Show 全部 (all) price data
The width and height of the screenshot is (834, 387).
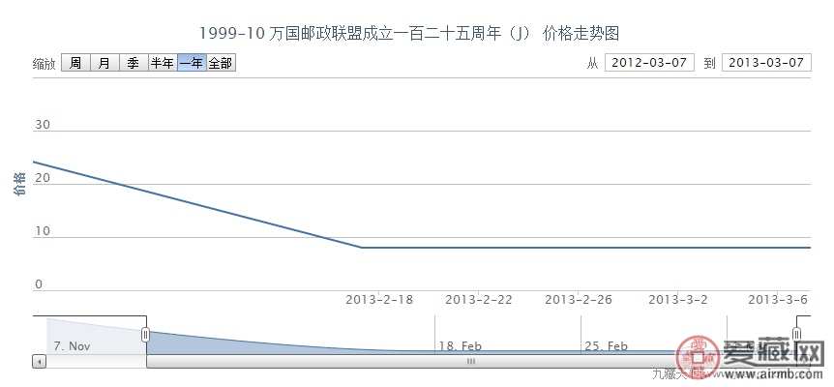click(221, 63)
